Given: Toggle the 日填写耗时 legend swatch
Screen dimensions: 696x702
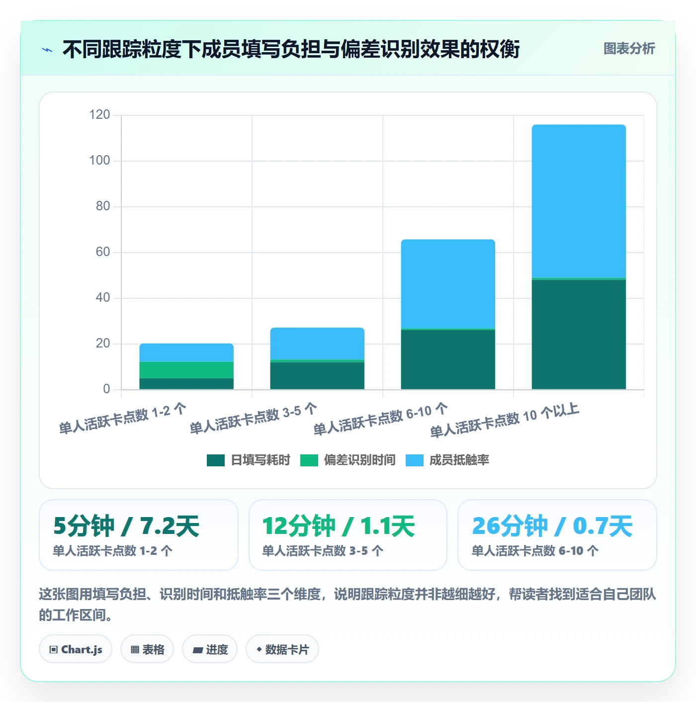Looking at the screenshot, I should 216,460.
